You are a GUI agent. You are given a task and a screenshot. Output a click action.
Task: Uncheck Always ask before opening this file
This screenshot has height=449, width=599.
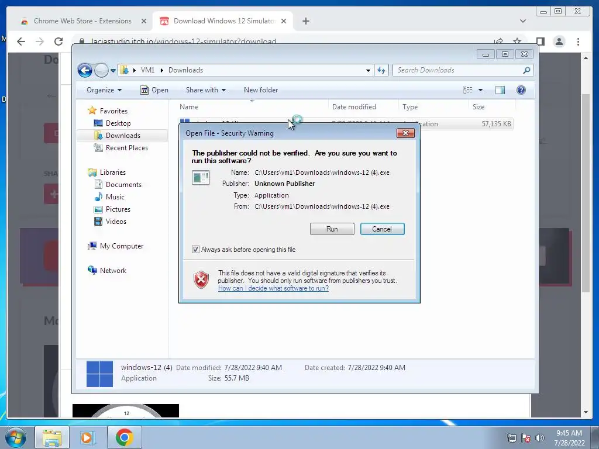(195, 249)
